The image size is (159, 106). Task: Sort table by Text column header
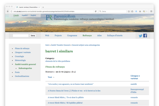tap(50, 77)
